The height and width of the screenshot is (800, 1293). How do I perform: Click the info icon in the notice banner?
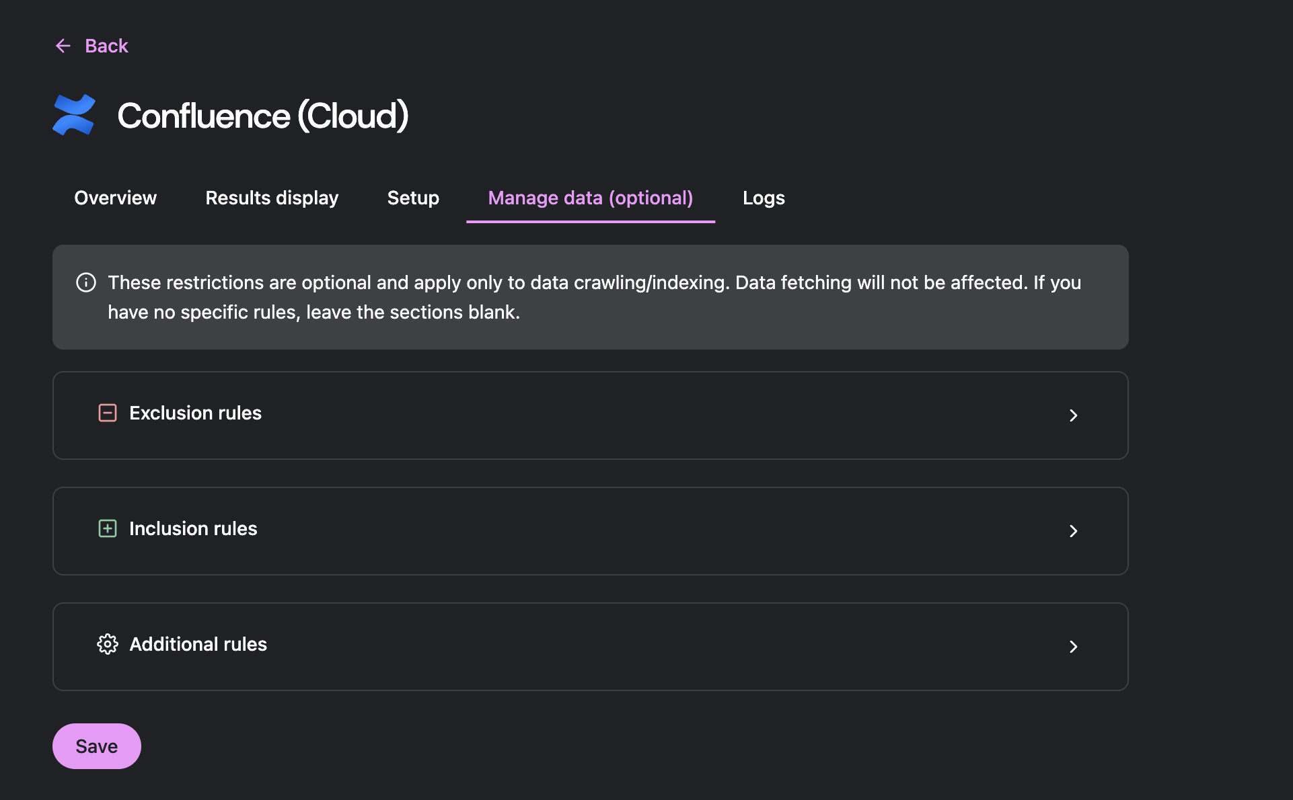(86, 282)
